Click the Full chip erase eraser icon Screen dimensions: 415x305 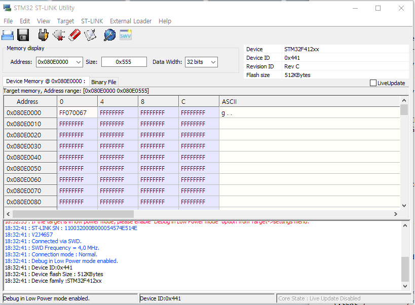tap(74, 35)
